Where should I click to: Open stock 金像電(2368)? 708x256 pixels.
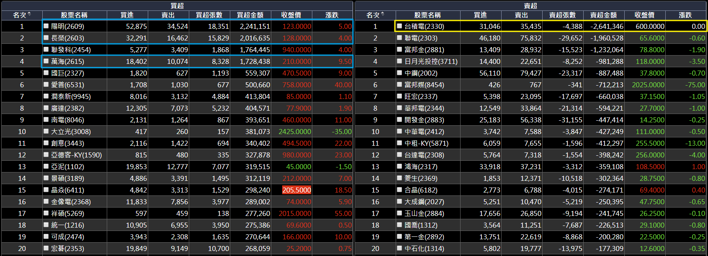coord(71,202)
